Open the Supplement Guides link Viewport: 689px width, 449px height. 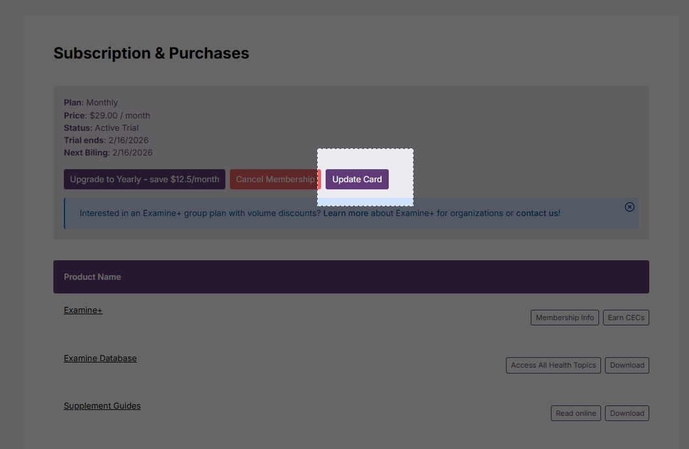pyautogui.click(x=102, y=405)
